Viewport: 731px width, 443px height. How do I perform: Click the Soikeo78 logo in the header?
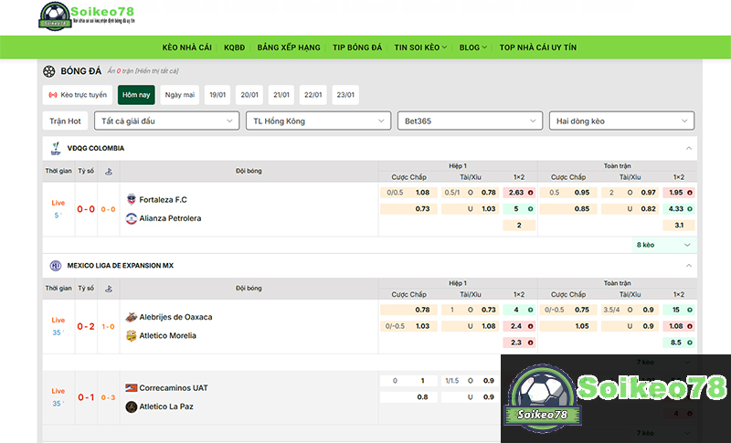click(x=87, y=16)
